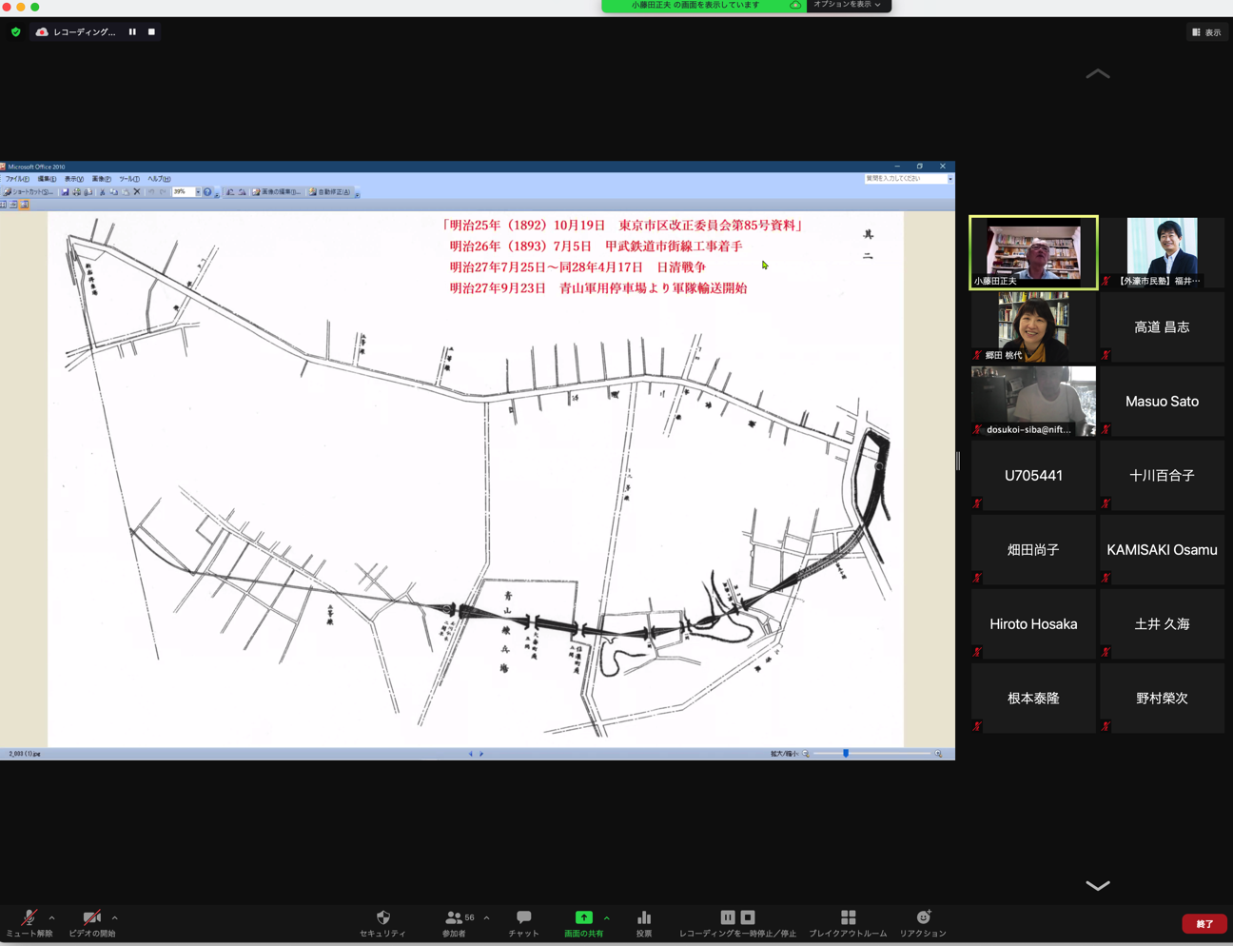The image size is (1233, 946).
Task: Open Reactions (リアクション) smiley icon
Action: click(x=923, y=917)
